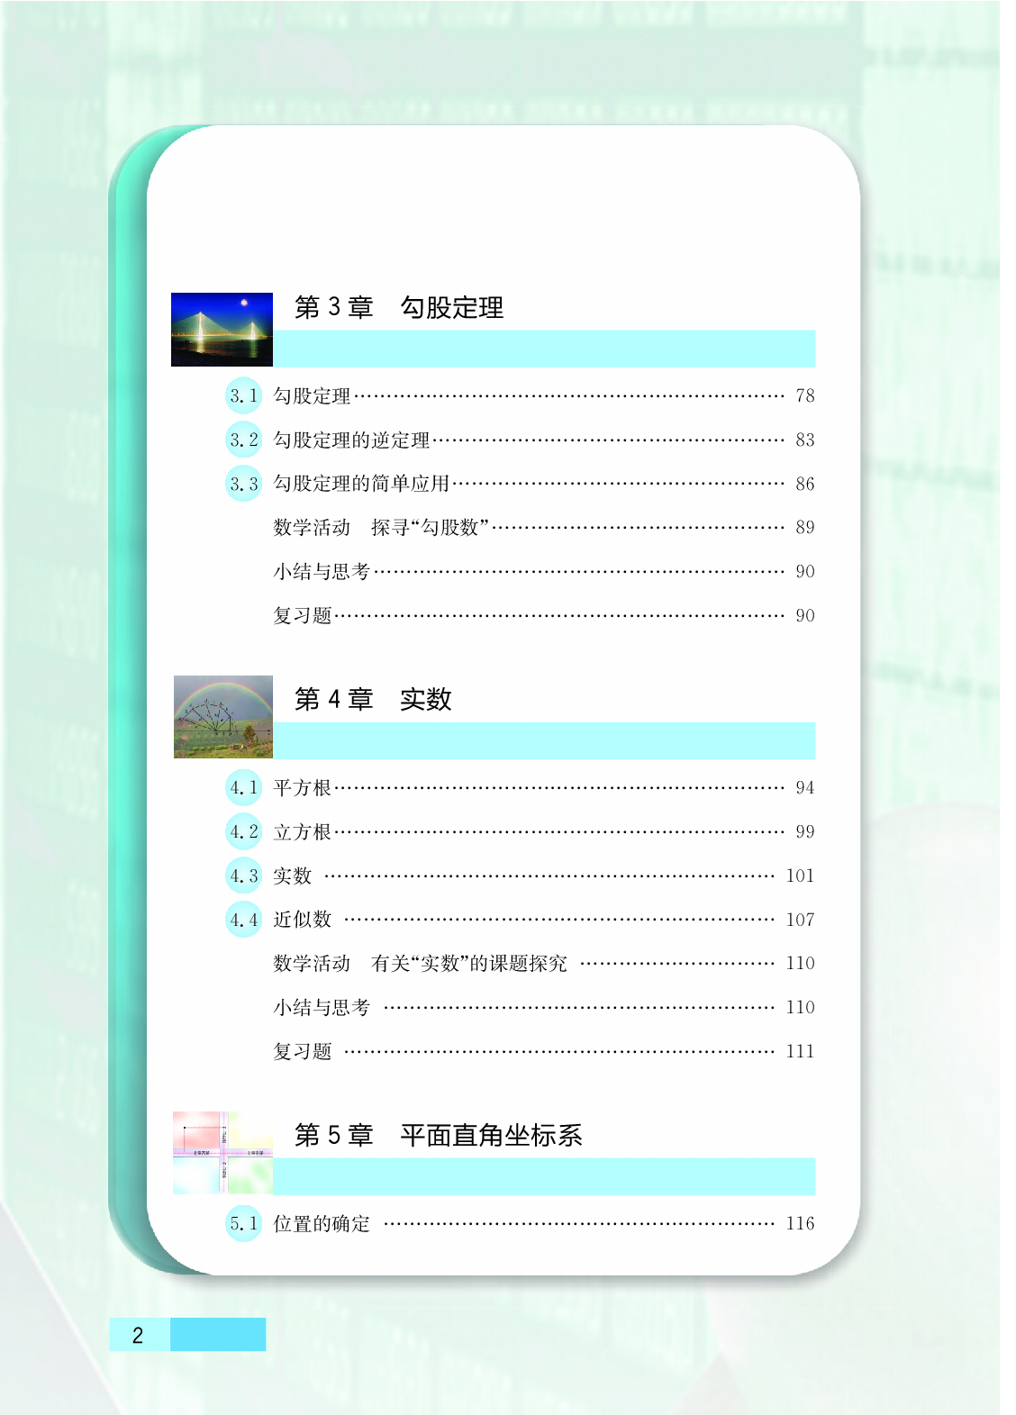Viewport: 1016px width, 1415px height.
Task: Click the 4.1 section number badge
Action: pos(243,787)
